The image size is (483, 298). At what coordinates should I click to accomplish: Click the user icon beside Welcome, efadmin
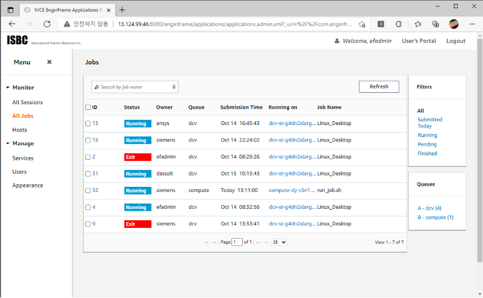pyautogui.click(x=337, y=41)
